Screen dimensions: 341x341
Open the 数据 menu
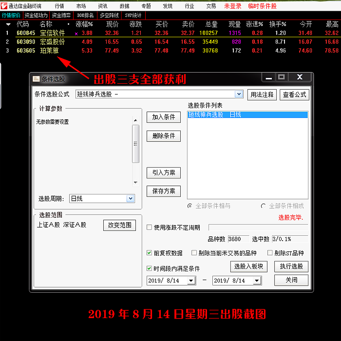124,6
